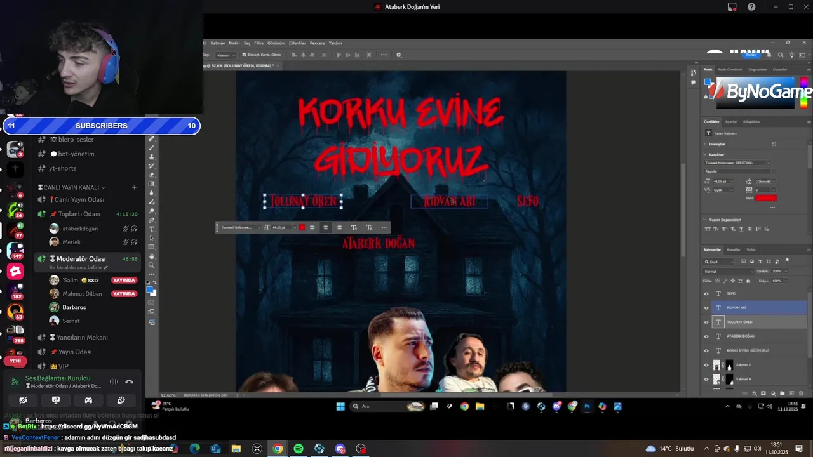Image resolution: width=813 pixels, height=457 pixels.
Task: Collapse the Karakter section
Action: 705,154
